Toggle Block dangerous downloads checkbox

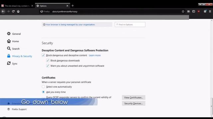click(x=48, y=60)
